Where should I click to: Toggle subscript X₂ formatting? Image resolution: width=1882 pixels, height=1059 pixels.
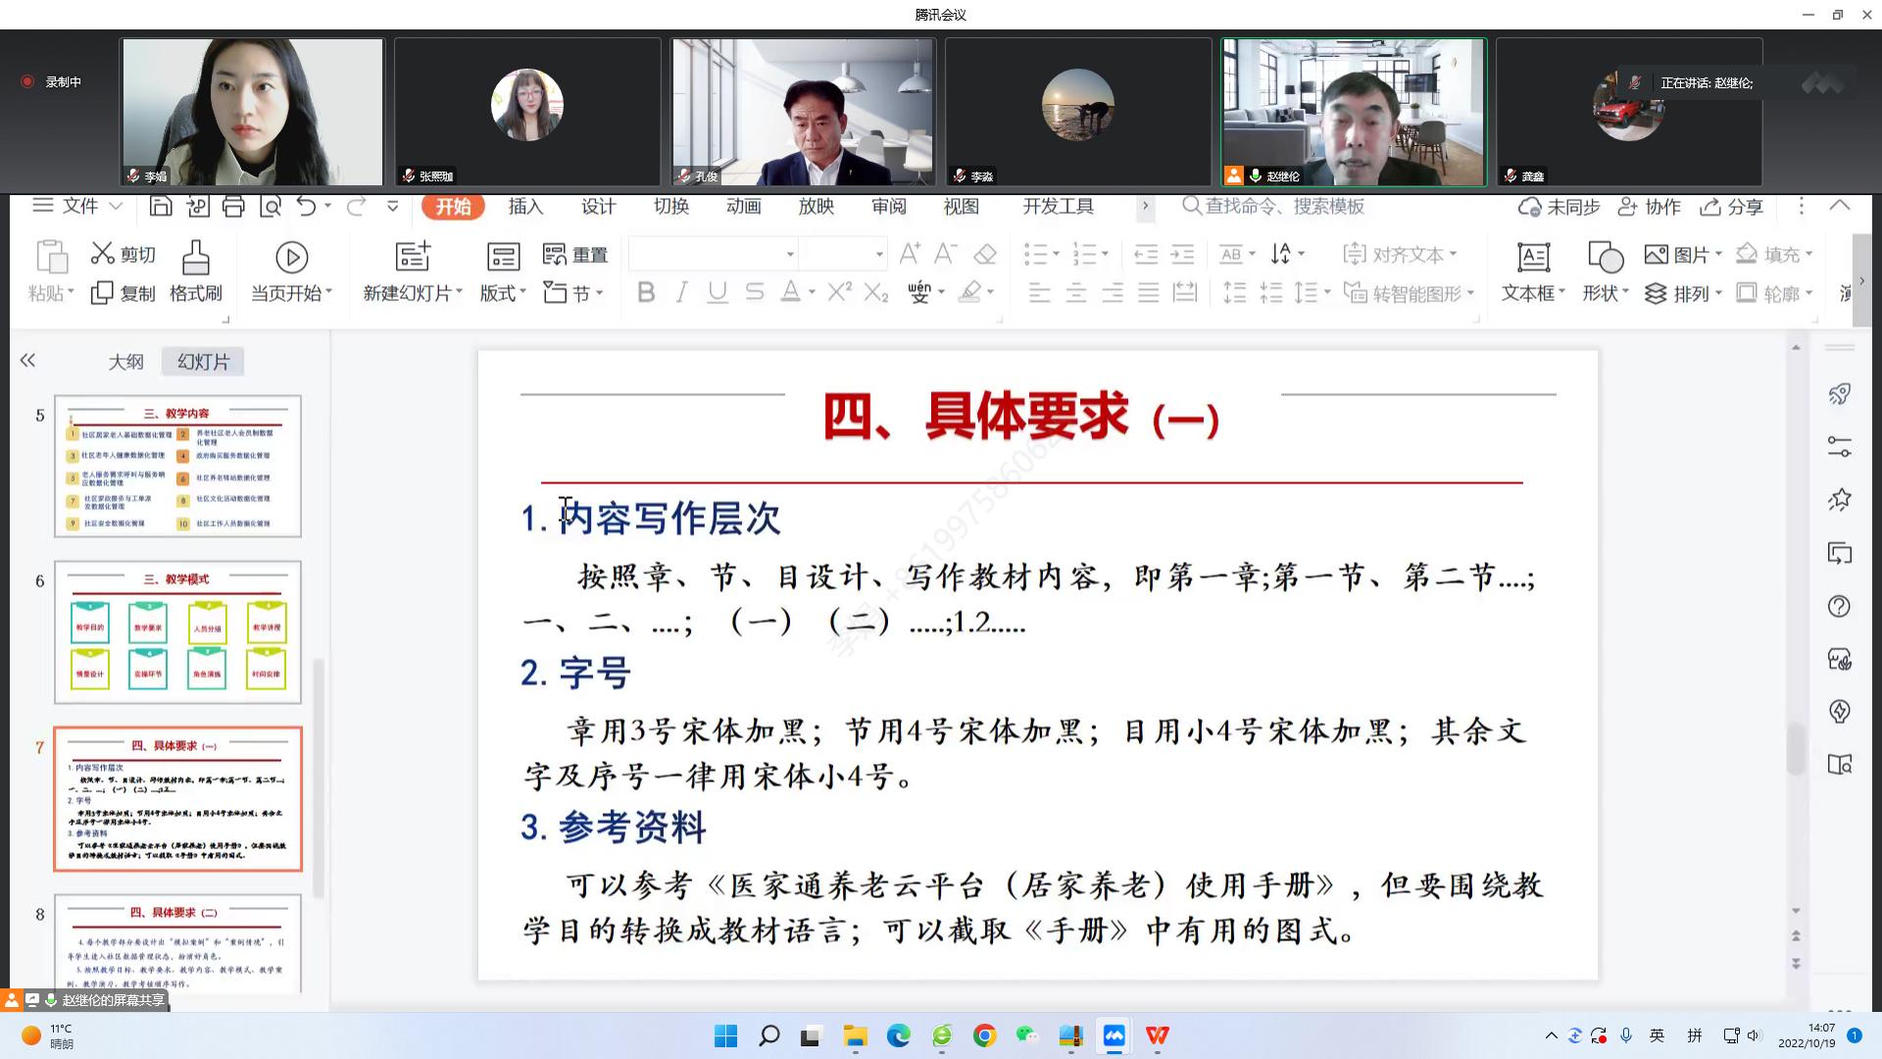tap(876, 292)
